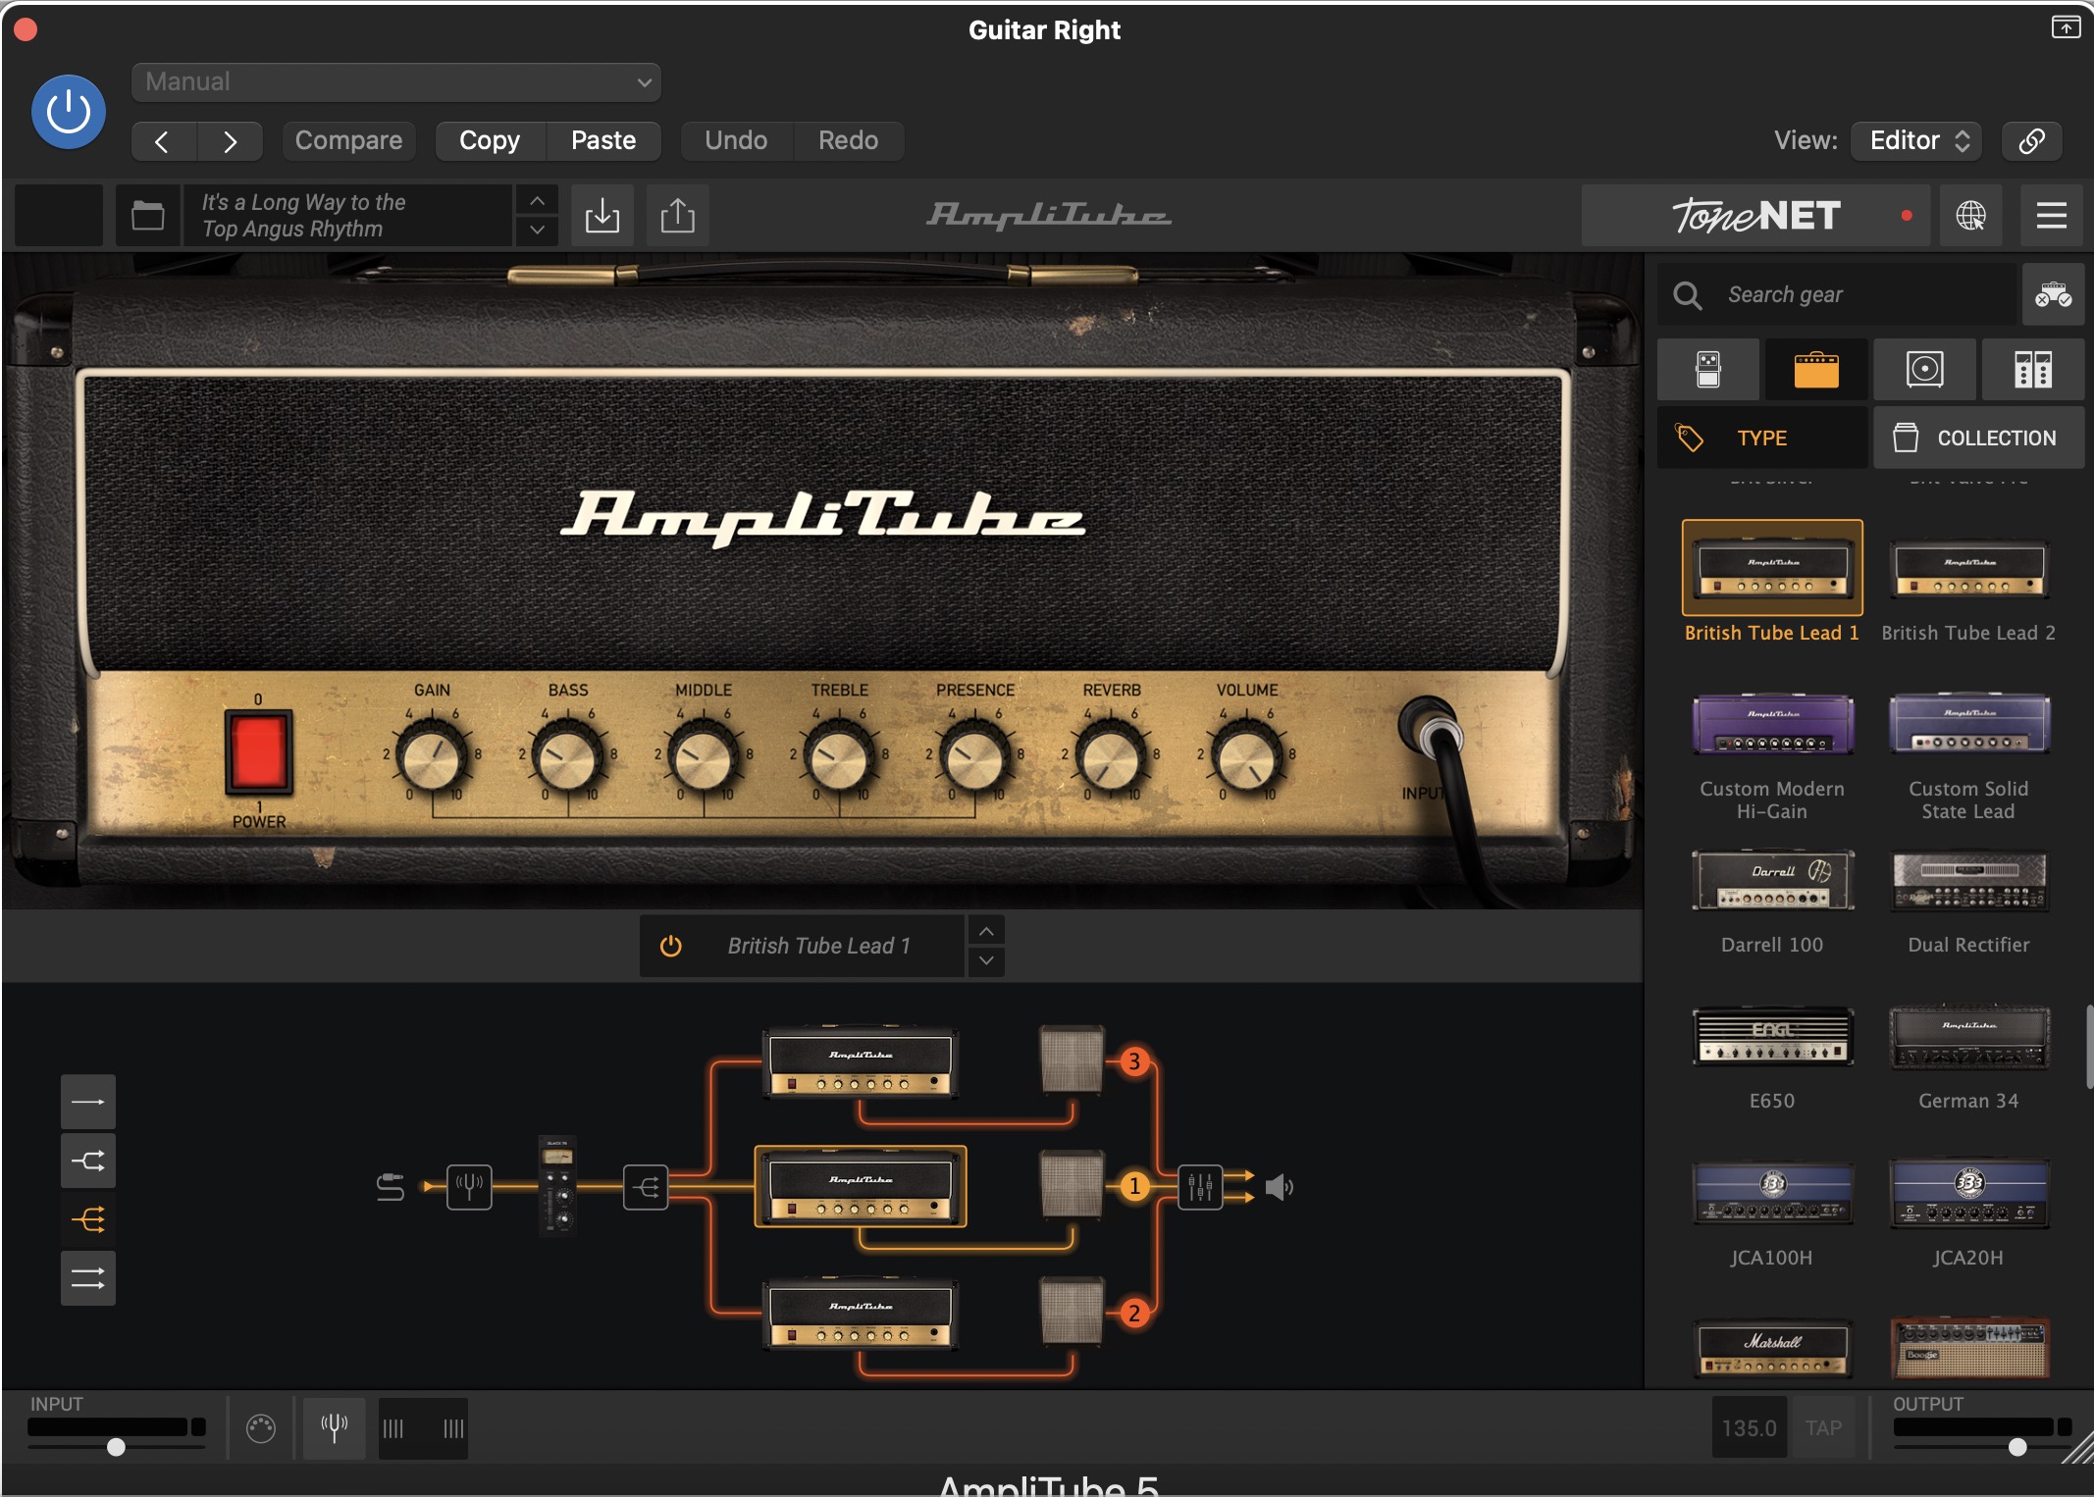Select previous amp model up chevron
The image size is (2094, 1497).
point(986,931)
